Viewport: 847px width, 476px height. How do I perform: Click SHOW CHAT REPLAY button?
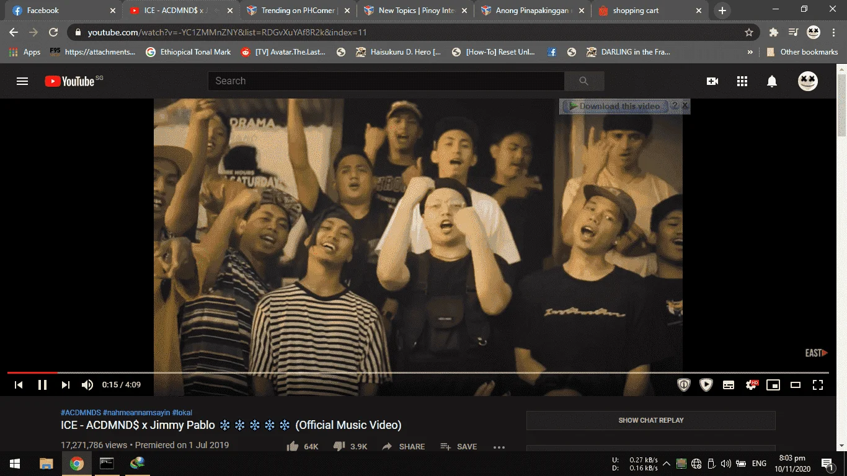[651, 420]
